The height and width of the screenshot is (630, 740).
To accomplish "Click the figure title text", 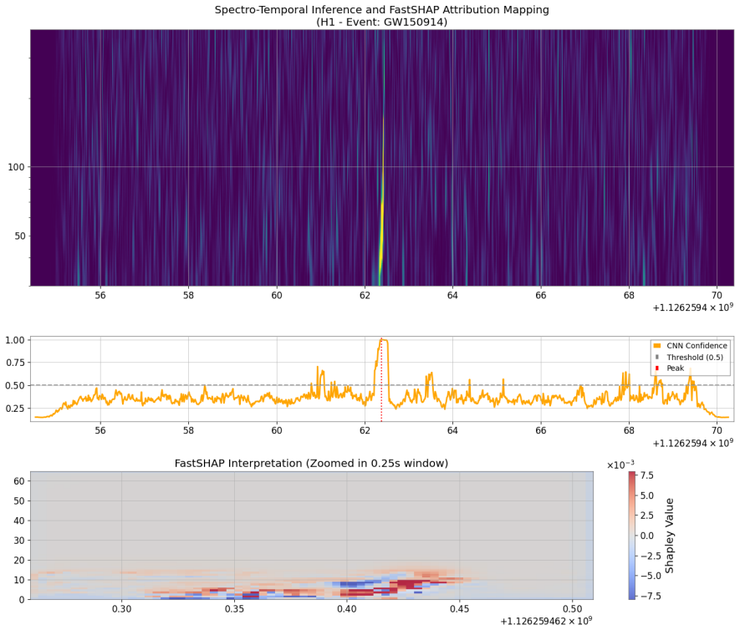I will (382, 16).
